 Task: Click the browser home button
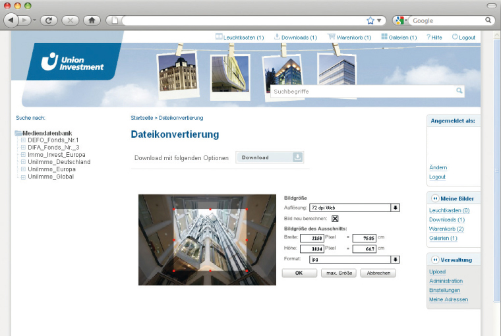(x=93, y=20)
